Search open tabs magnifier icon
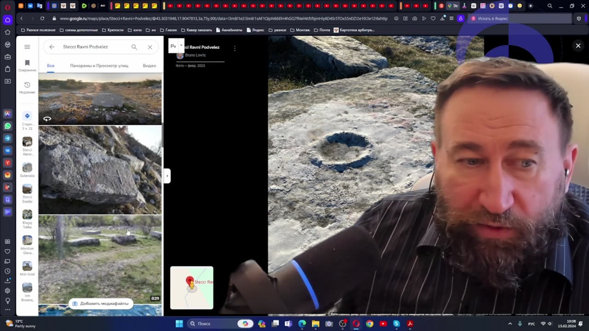Viewport: 589px width, 331px height. pos(550,6)
